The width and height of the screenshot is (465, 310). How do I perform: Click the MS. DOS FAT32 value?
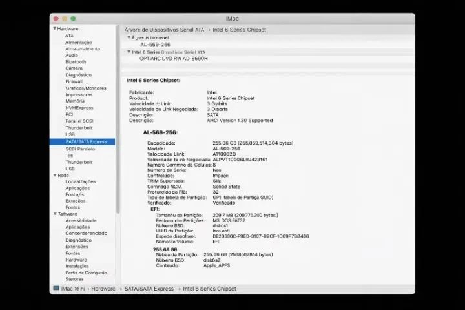pos(229,220)
